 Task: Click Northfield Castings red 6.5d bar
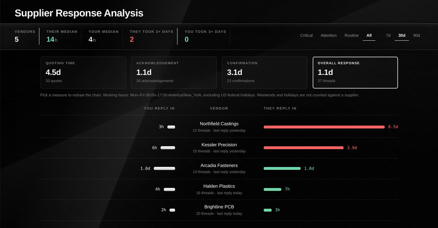[x=324, y=127]
